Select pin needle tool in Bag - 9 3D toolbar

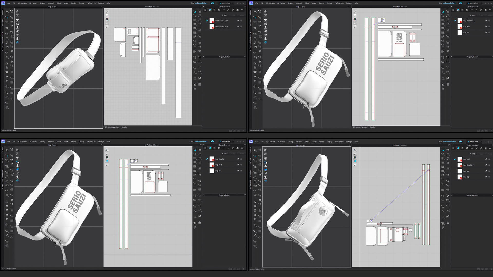[x=7, y=53]
